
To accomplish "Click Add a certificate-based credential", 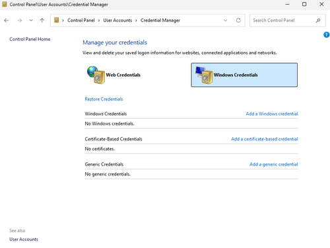I will pyautogui.click(x=265, y=139).
